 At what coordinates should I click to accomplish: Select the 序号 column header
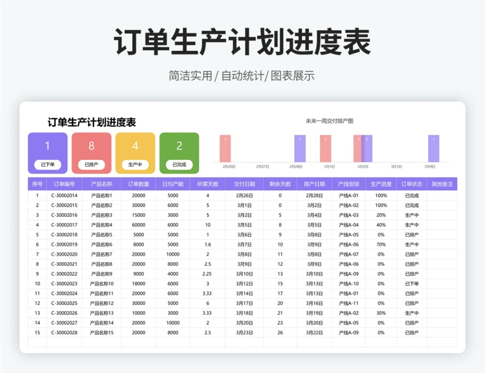[x=37, y=184]
